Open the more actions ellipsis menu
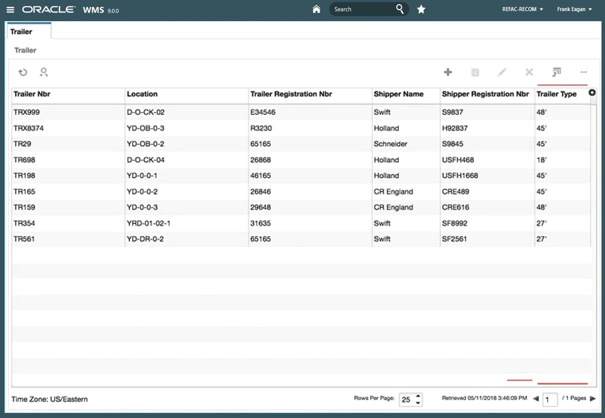This screenshot has width=605, height=418. 584,73
